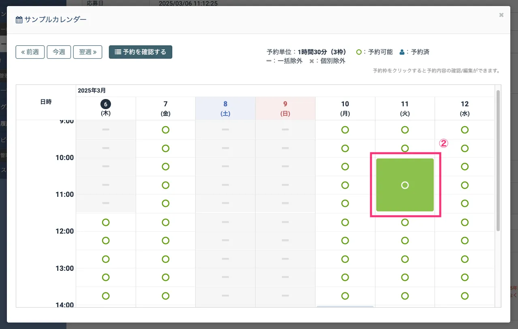Go to the previous week with 前週

click(x=30, y=52)
